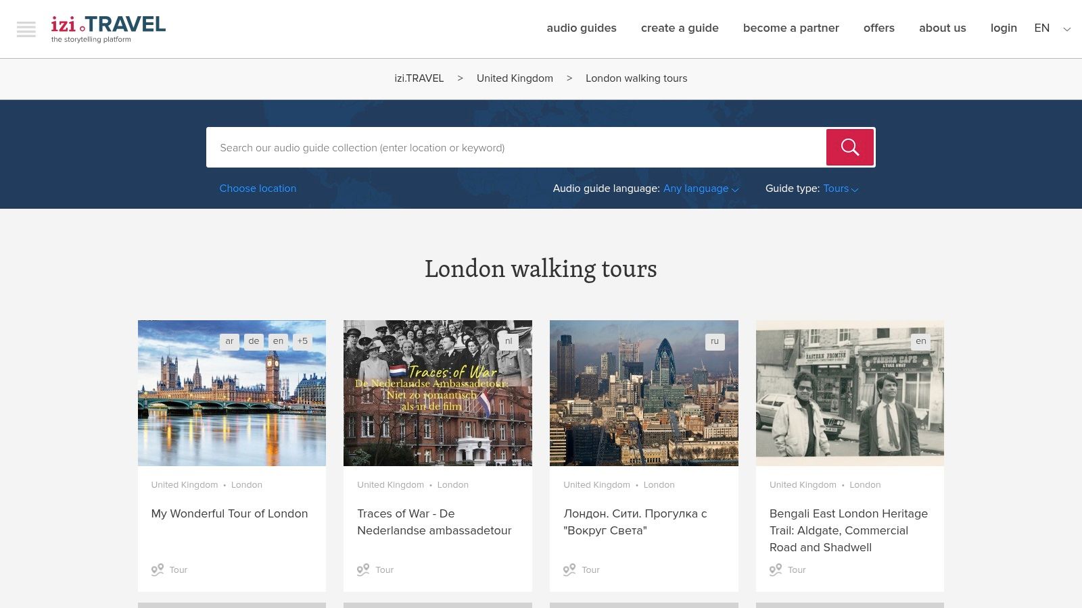Viewport: 1082px width, 608px height.
Task: Open the EN site language selector
Action: pyautogui.click(x=1051, y=28)
